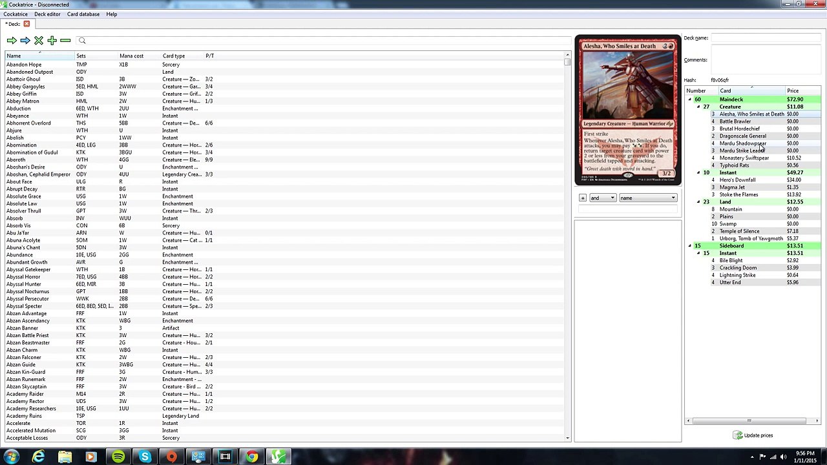The height and width of the screenshot is (465, 827).
Task: Click the red minus decrement card icon
Action: (65, 41)
